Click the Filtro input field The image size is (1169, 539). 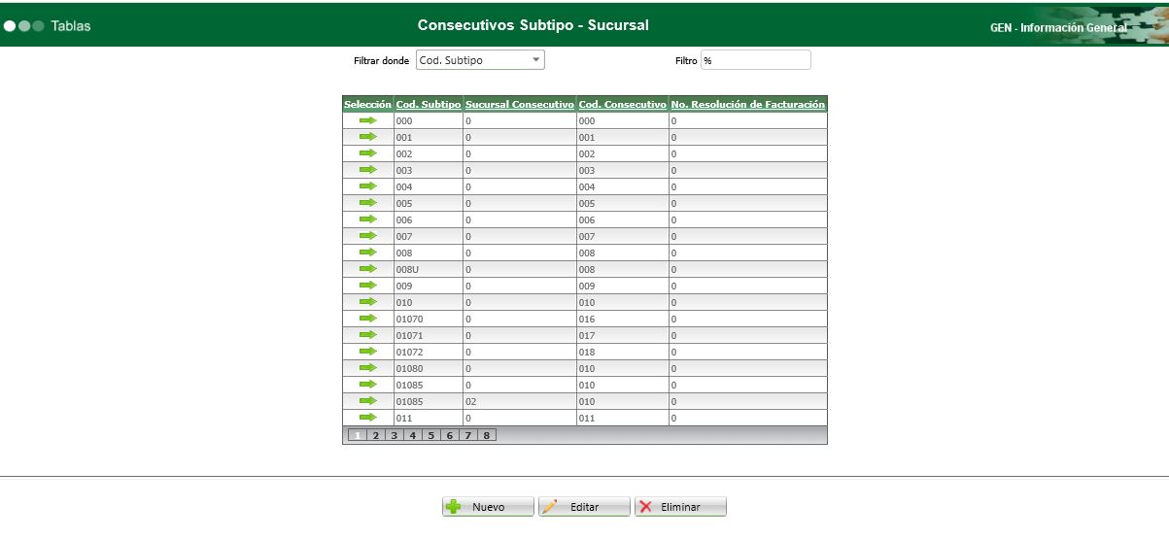pos(755,60)
